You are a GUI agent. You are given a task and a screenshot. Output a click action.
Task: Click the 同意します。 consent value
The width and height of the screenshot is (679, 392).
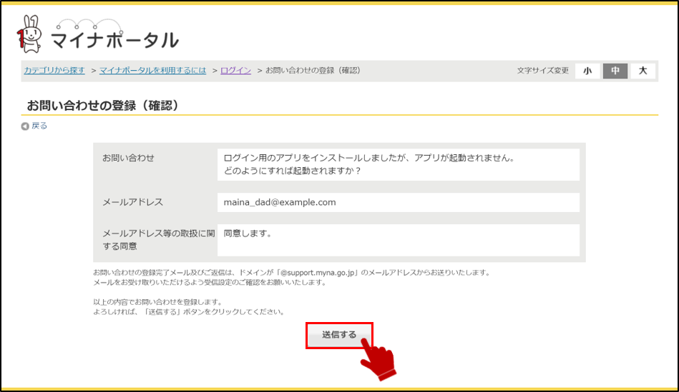(248, 233)
